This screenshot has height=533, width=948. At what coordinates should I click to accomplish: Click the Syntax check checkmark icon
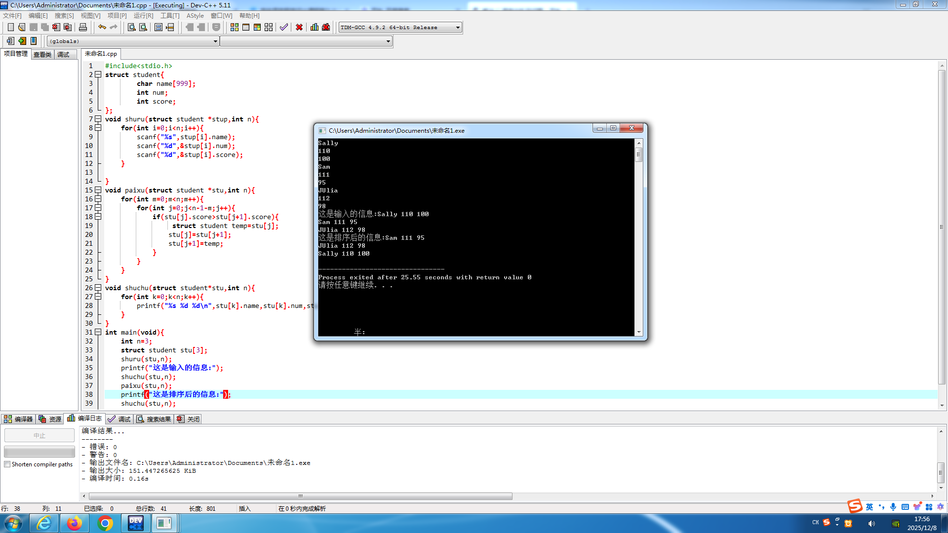click(x=283, y=27)
